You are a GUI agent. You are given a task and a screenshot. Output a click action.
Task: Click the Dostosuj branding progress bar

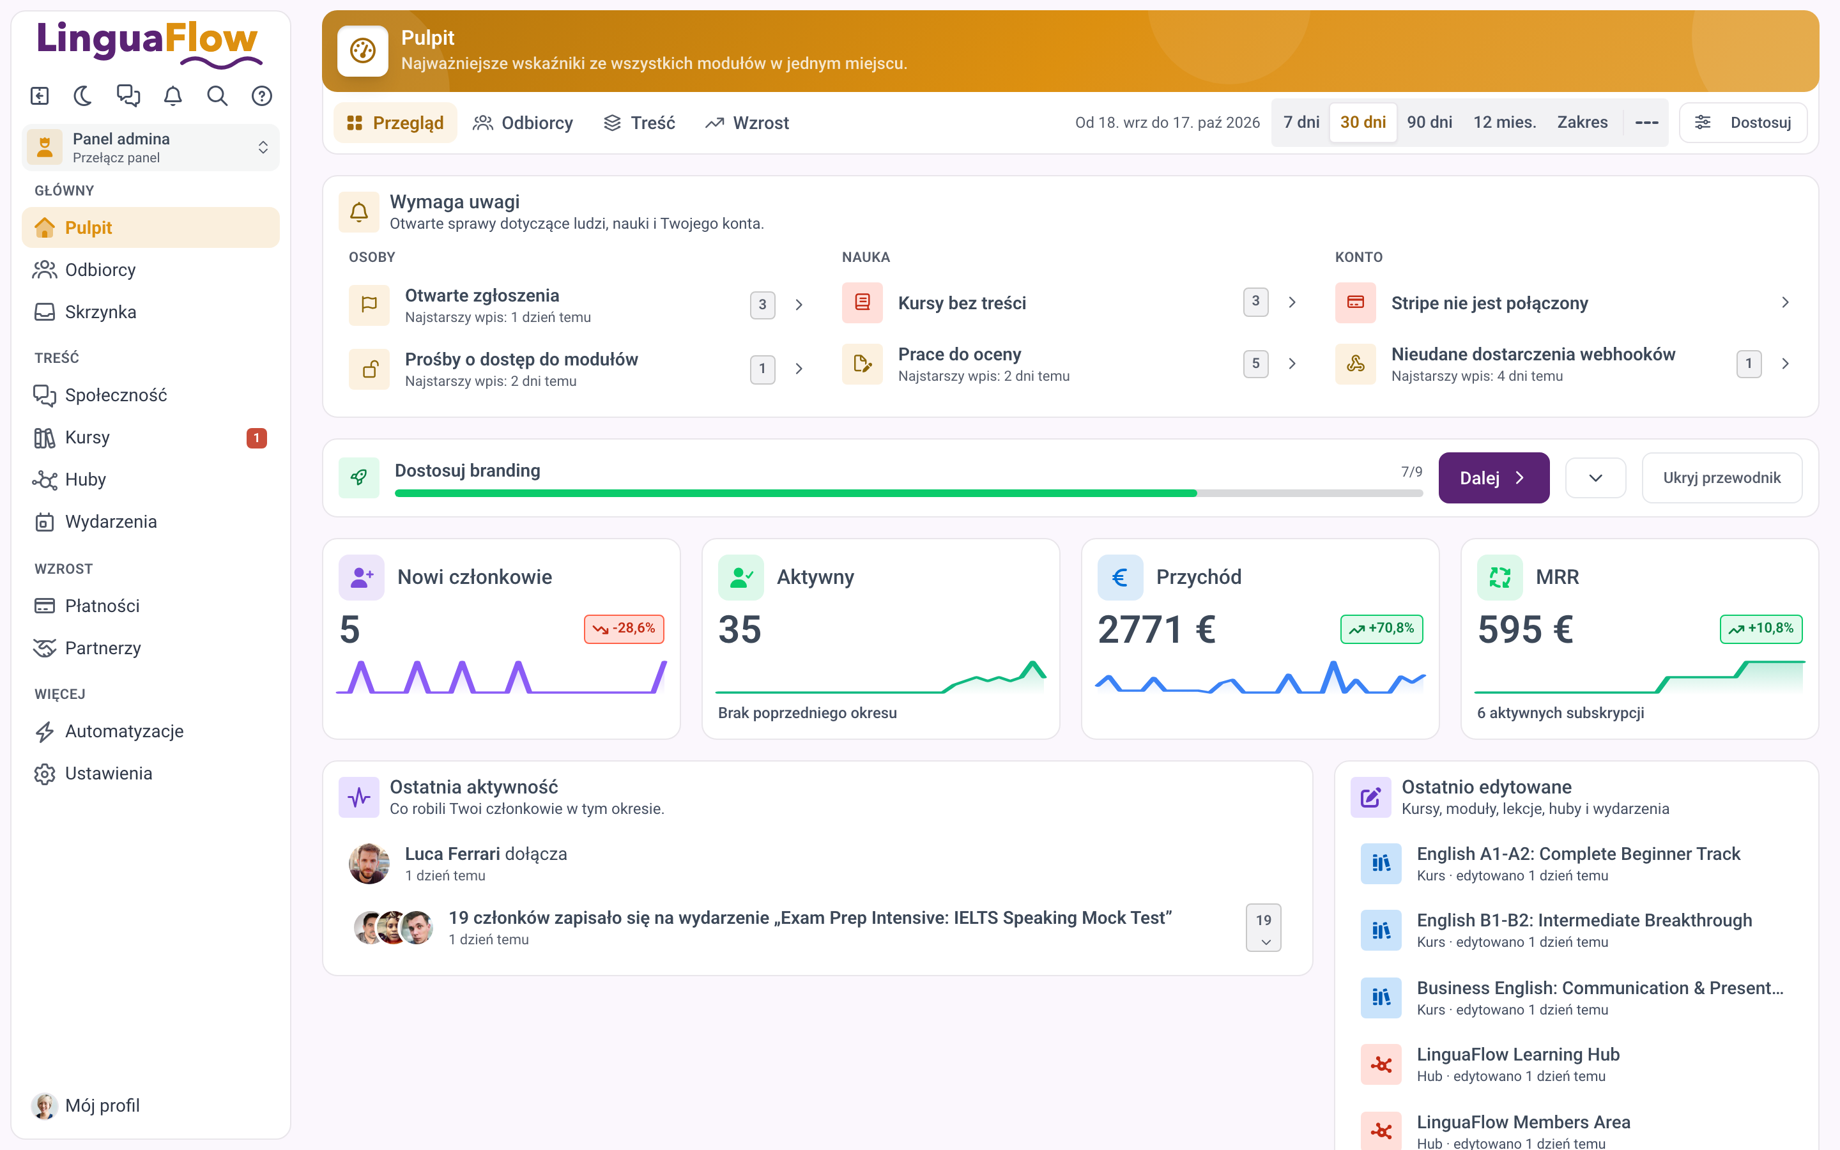click(x=908, y=494)
